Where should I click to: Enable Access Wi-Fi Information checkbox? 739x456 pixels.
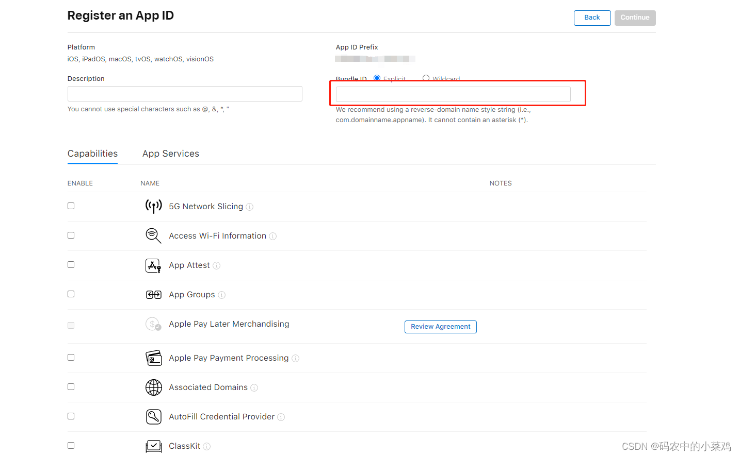(x=71, y=235)
